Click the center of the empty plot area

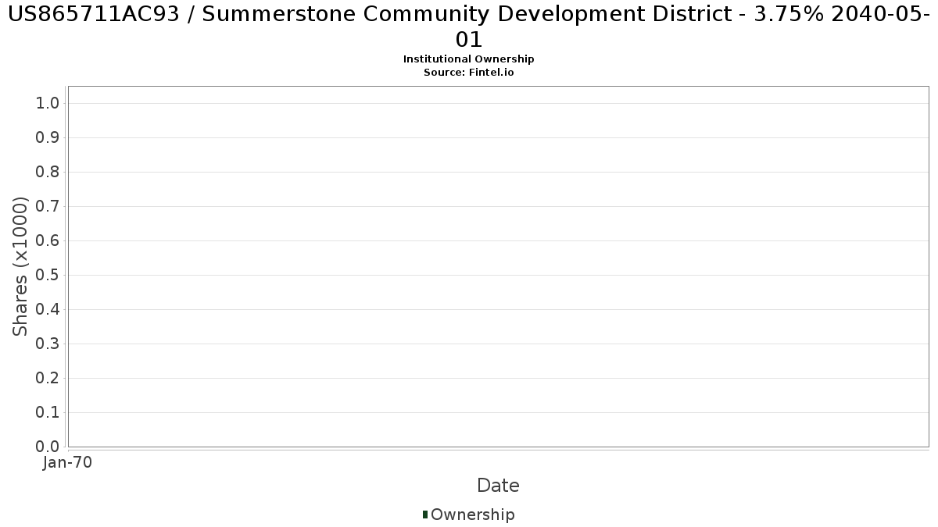point(498,266)
